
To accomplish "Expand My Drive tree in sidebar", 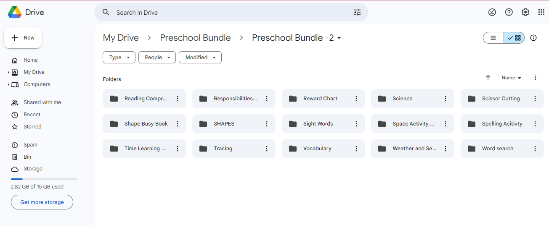I will (8, 72).
